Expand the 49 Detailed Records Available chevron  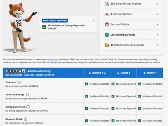157,45
